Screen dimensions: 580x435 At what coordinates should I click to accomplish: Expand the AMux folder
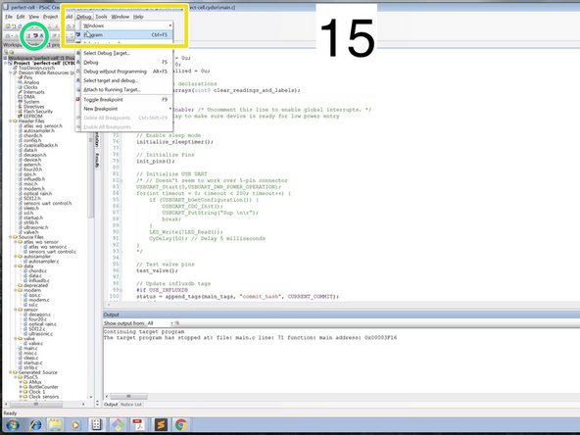[x=21, y=382]
